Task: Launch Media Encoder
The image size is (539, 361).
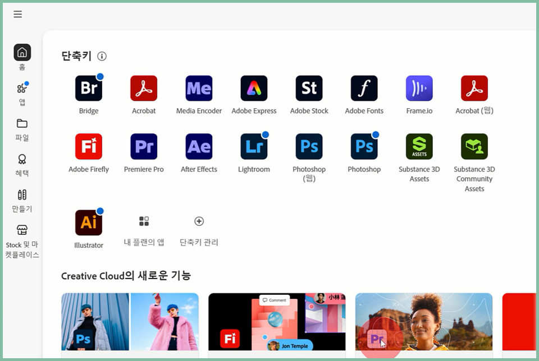Action: (x=199, y=88)
